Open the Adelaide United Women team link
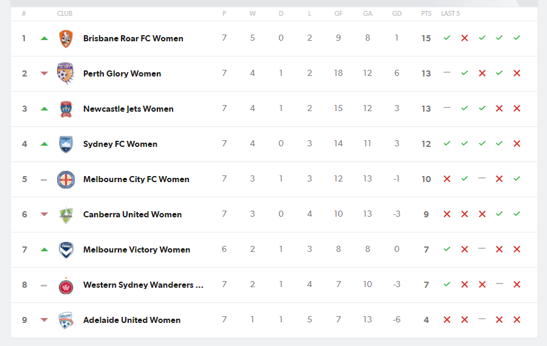 (132, 321)
